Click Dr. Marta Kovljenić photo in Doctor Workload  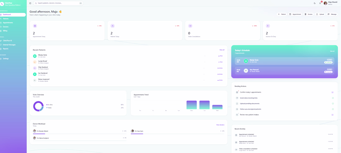(x=34, y=138)
